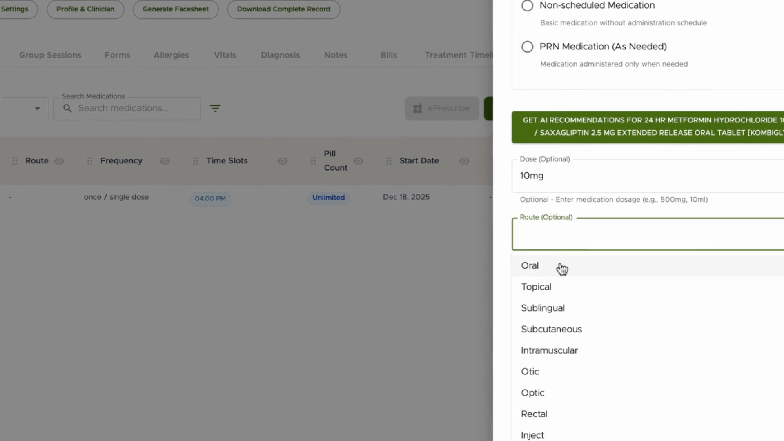Click the Time Slots drag handle
The height and width of the screenshot is (441, 784).
point(196,161)
